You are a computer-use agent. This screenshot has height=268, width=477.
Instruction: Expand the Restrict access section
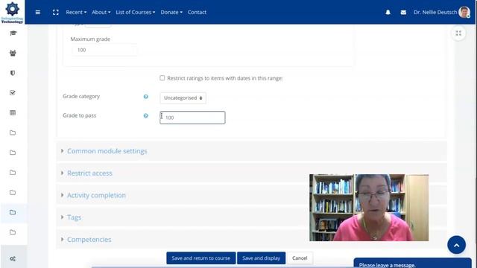[89, 173]
